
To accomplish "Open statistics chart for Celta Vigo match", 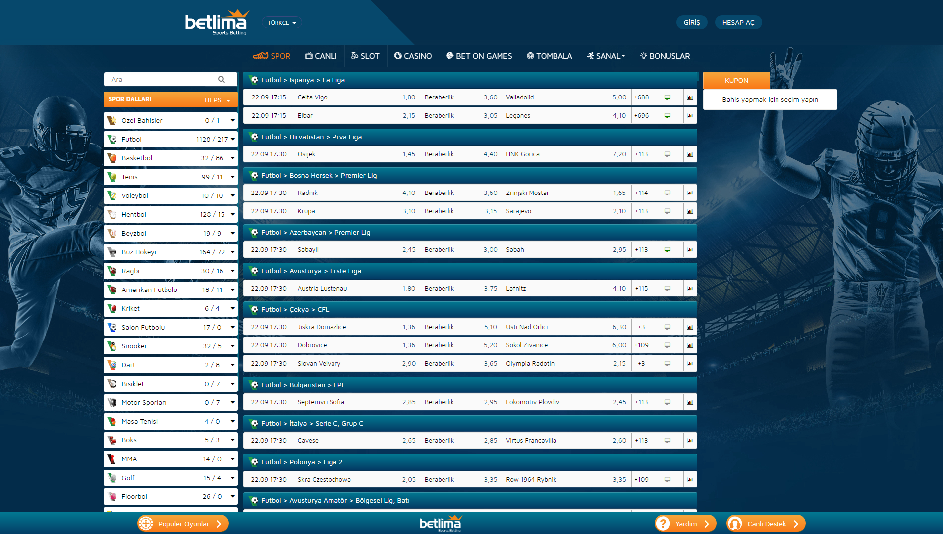I will point(690,97).
